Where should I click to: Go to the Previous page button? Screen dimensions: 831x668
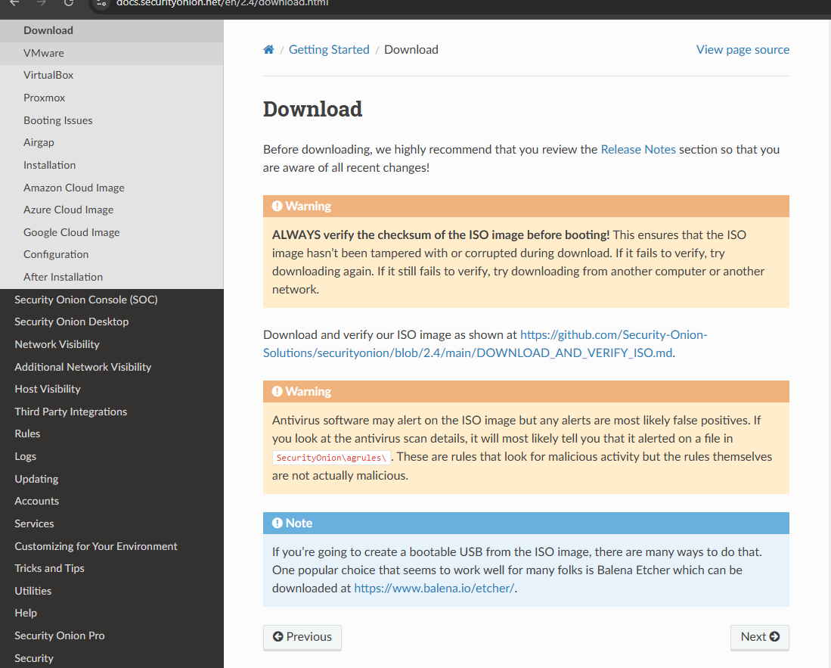(x=302, y=637)
